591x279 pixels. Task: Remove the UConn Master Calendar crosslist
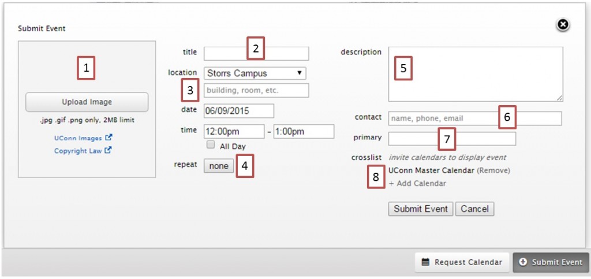494,170
